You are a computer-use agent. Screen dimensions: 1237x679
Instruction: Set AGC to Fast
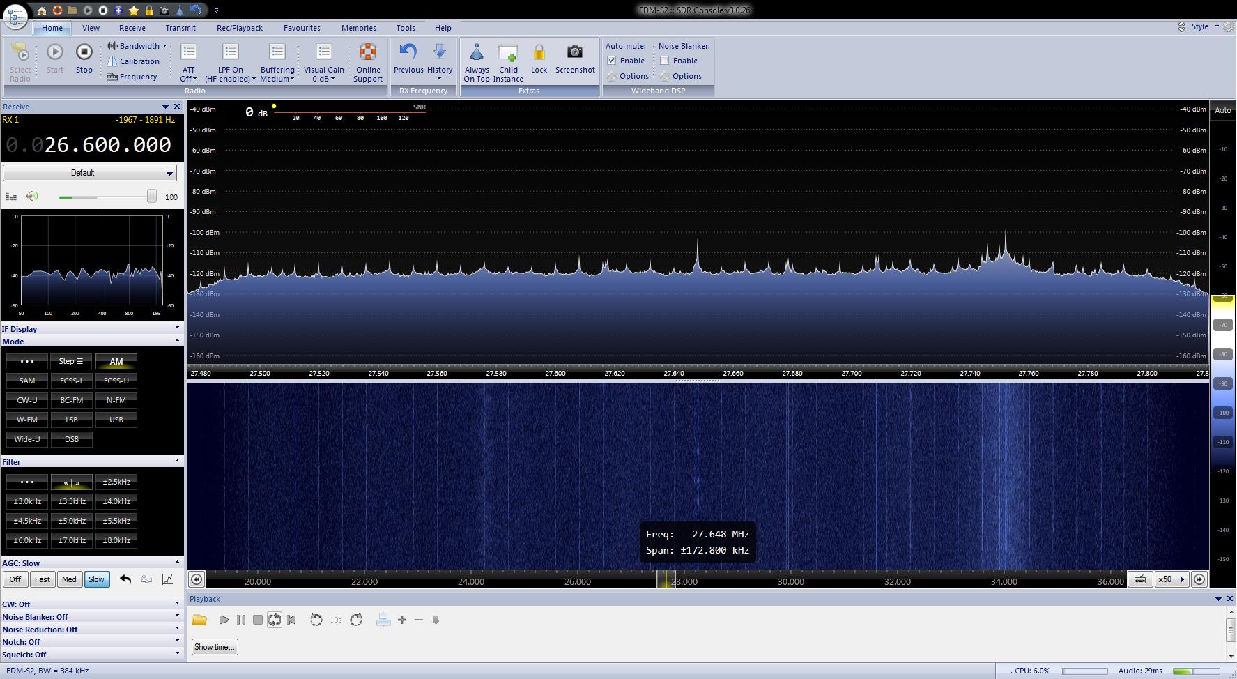[x=43, y=579]
